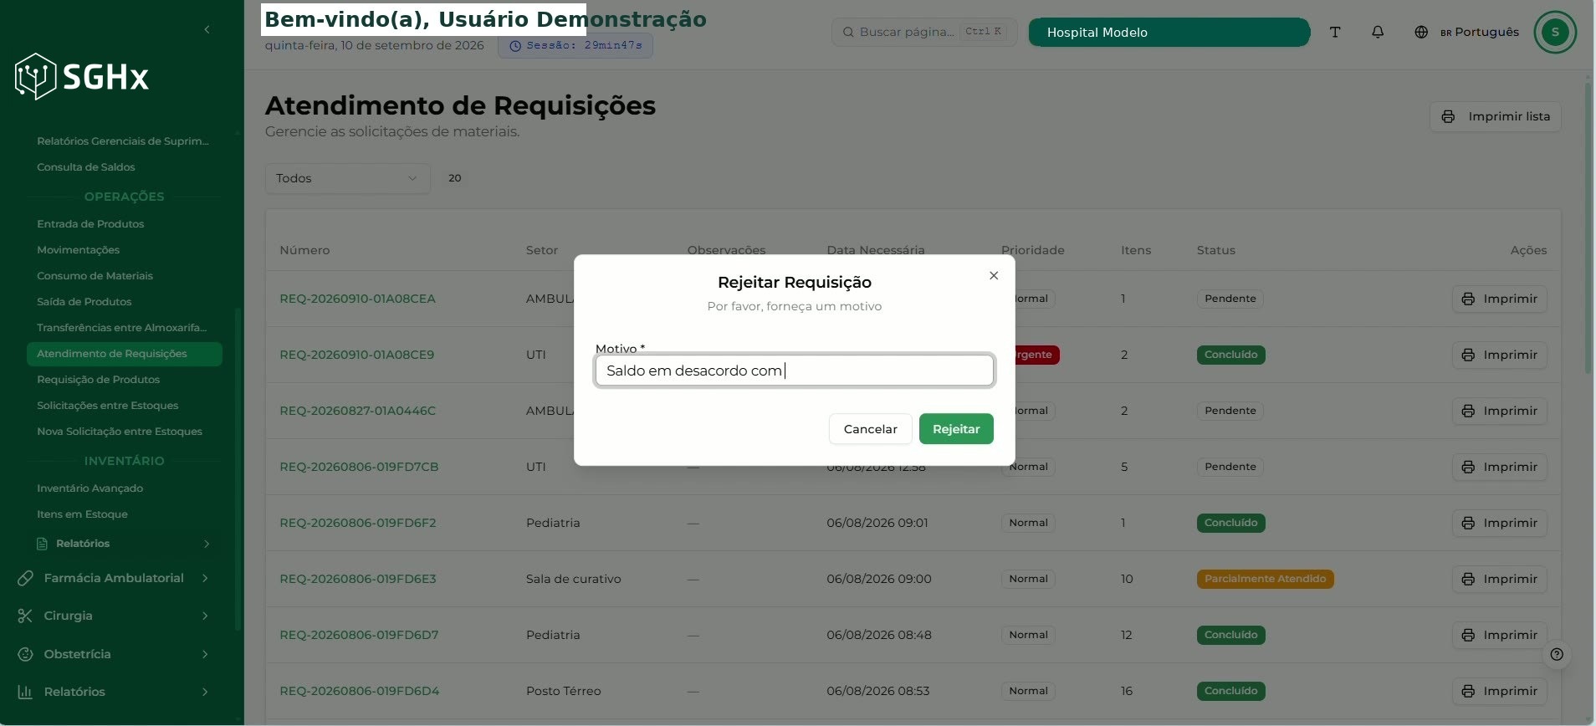Expand the Obstetrícia section
The height and width of the screenshot is (726, 1596).
114,654
